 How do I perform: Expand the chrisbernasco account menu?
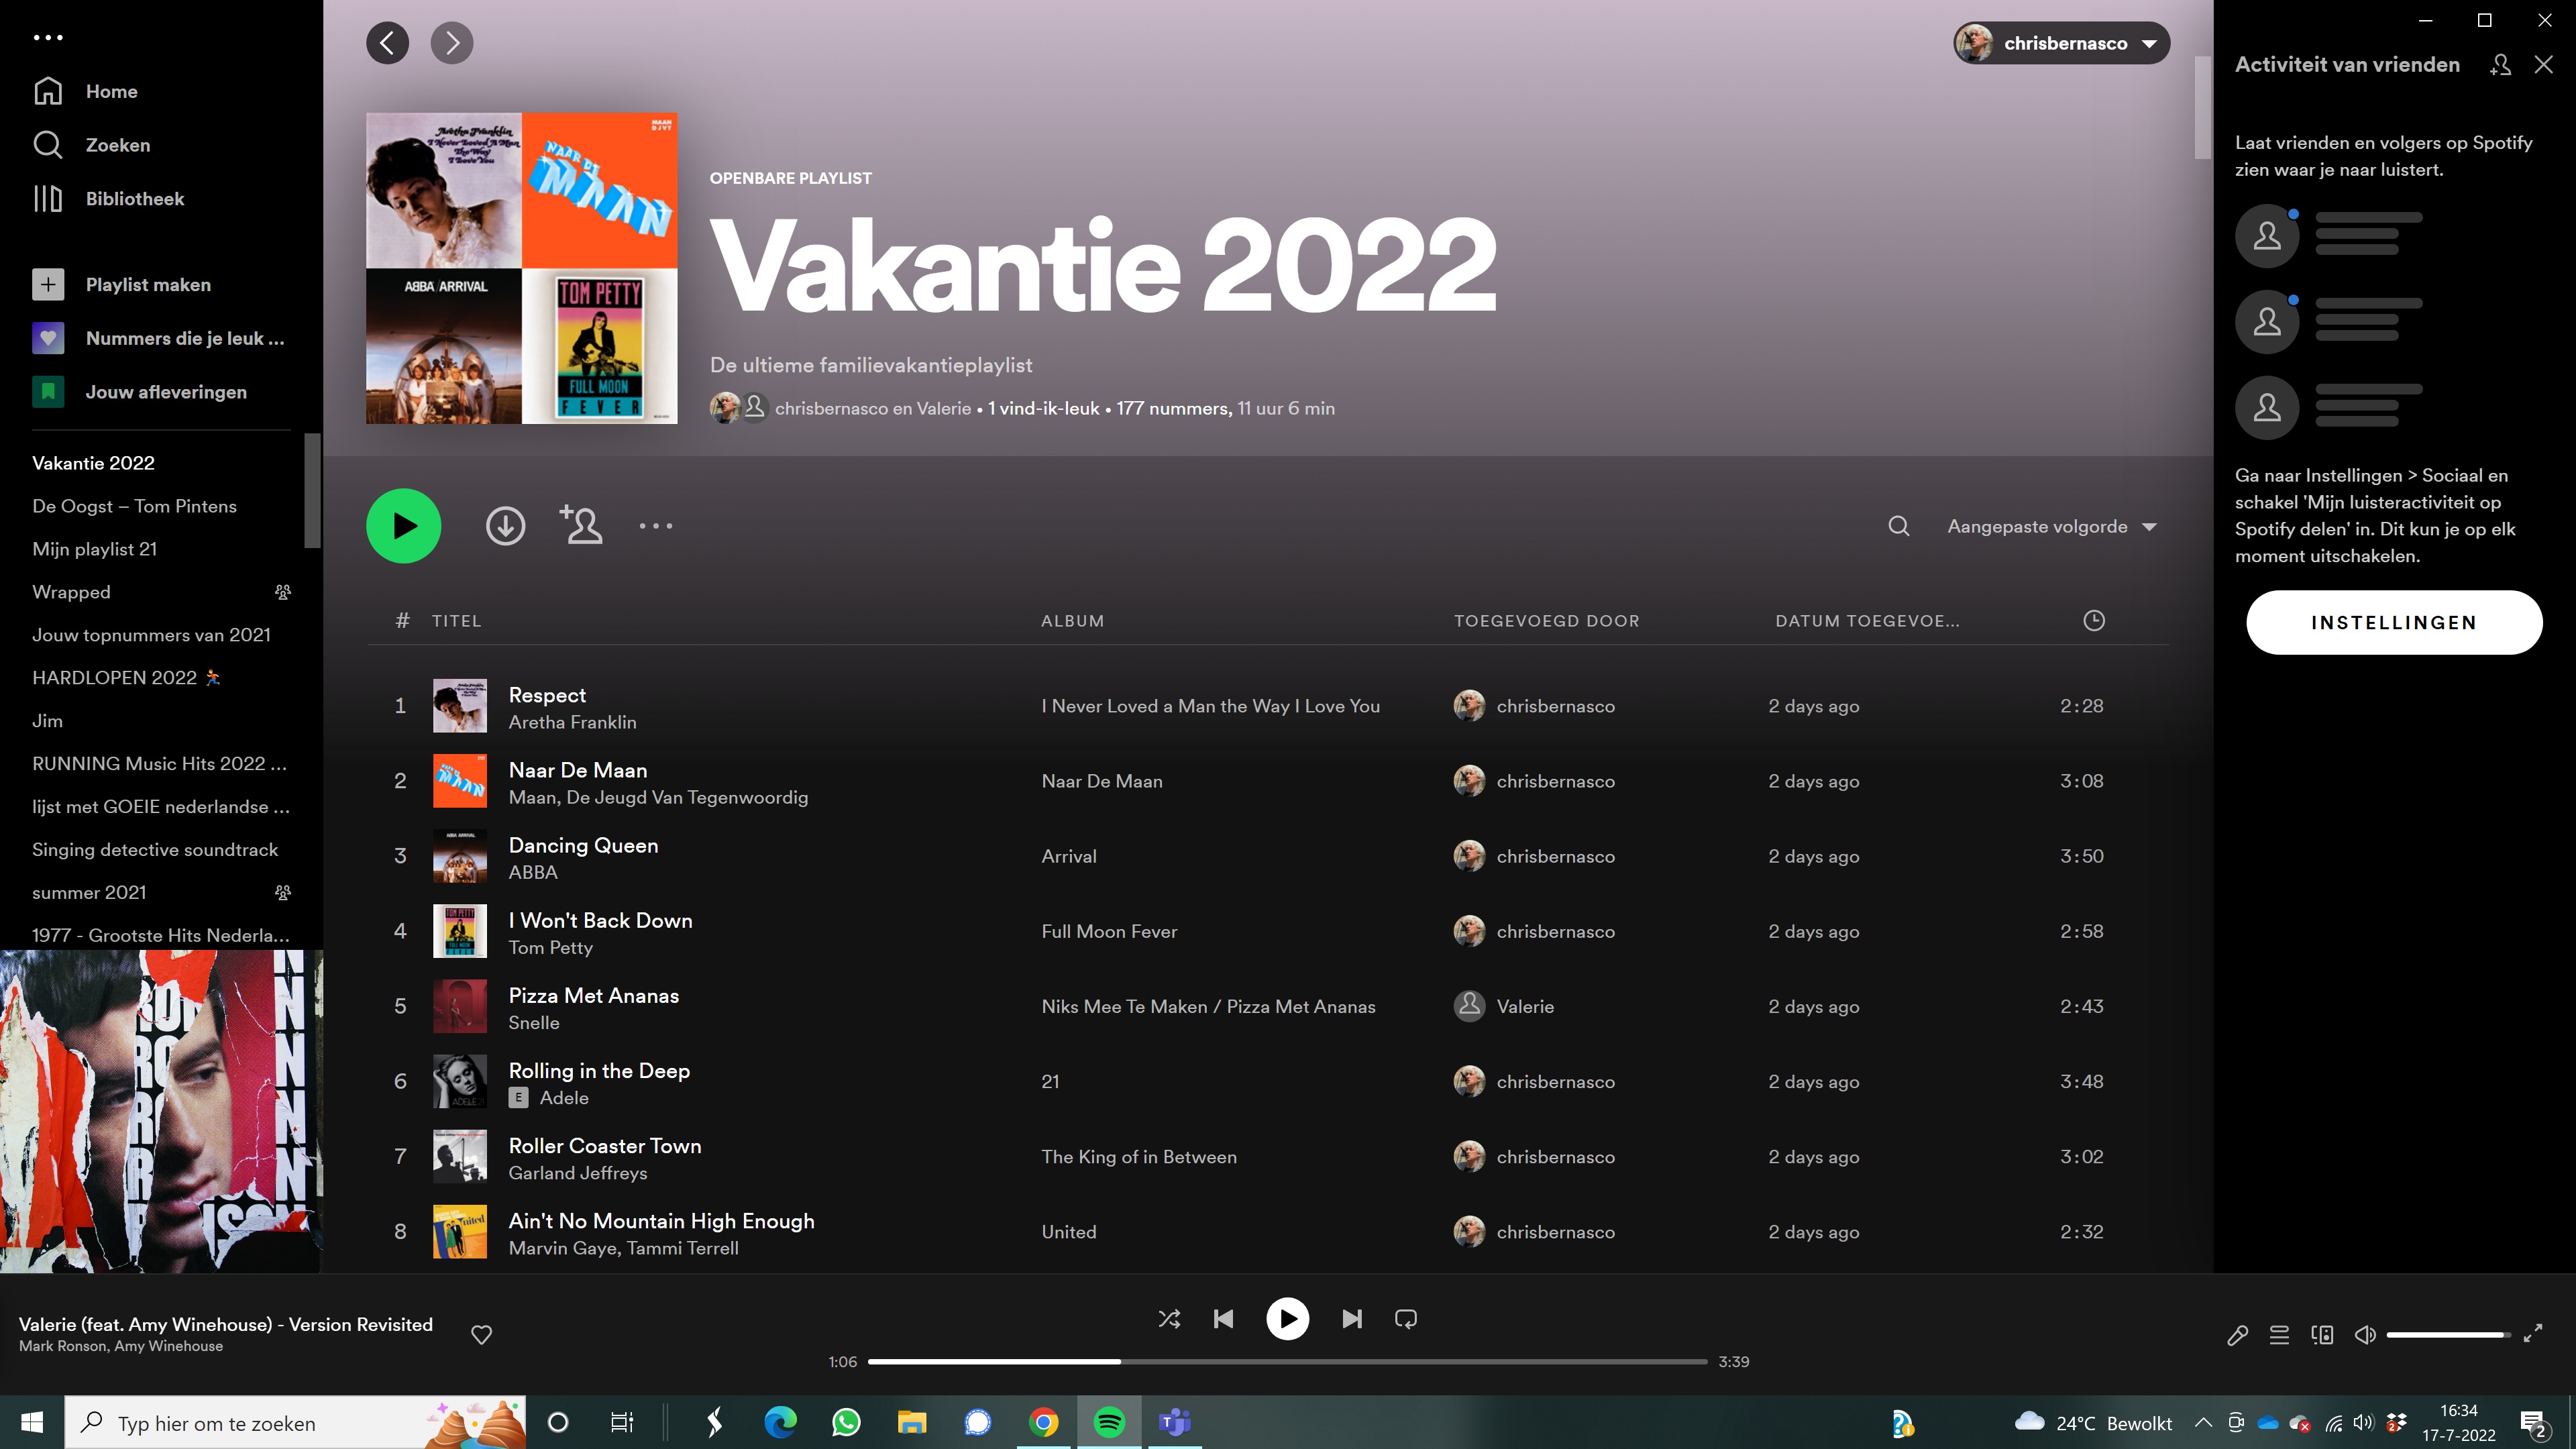(2061, 43)
